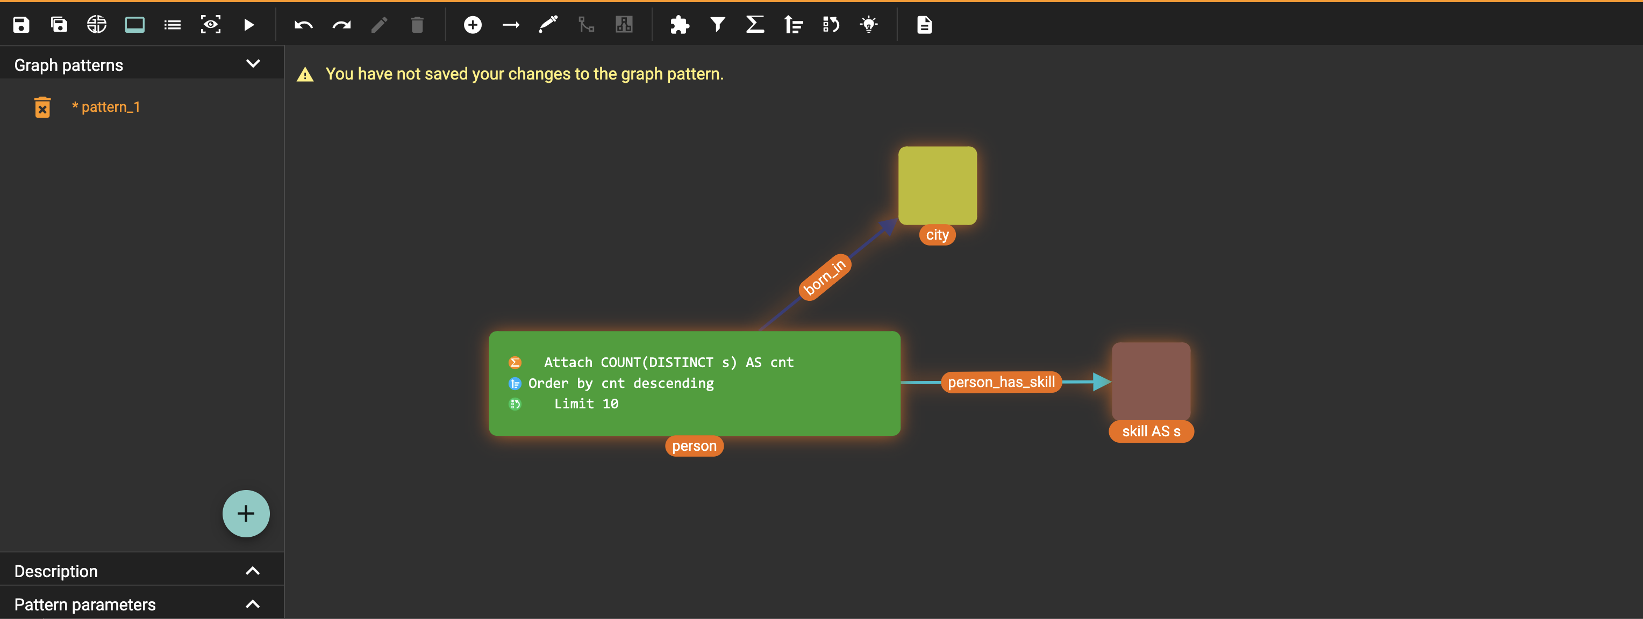Select pattern_1 in the patterns list

point(110,107)
